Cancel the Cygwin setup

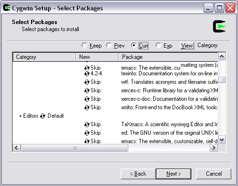pyautogui.click(x=213, y=174)
